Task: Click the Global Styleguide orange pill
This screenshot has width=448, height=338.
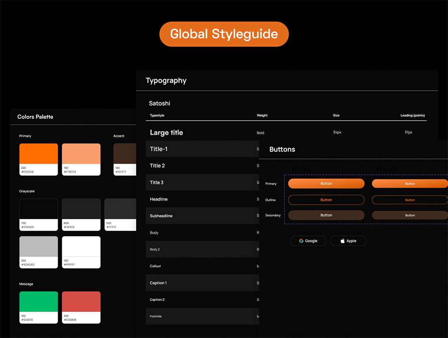Action: [x=224, y=34]
